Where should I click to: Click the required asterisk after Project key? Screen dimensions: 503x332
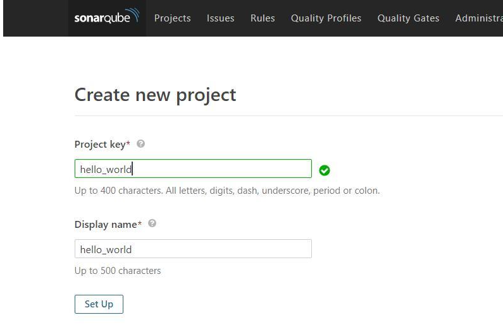pos(128,143)
